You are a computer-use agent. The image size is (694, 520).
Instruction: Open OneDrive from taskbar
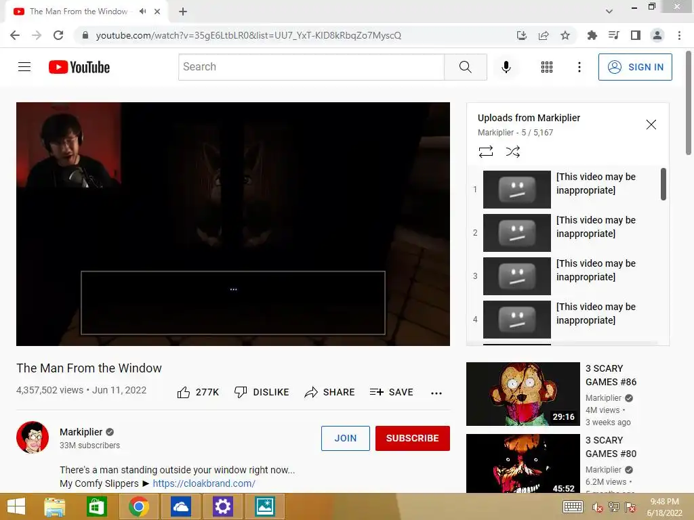tap(180, 506)
